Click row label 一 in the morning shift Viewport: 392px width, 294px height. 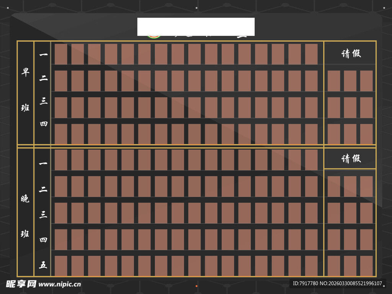pyautogui.click(x=43, y=55)
